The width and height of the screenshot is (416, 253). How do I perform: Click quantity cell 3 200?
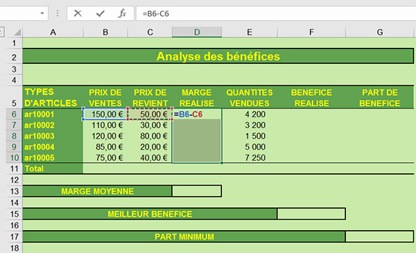click(250, 125)
